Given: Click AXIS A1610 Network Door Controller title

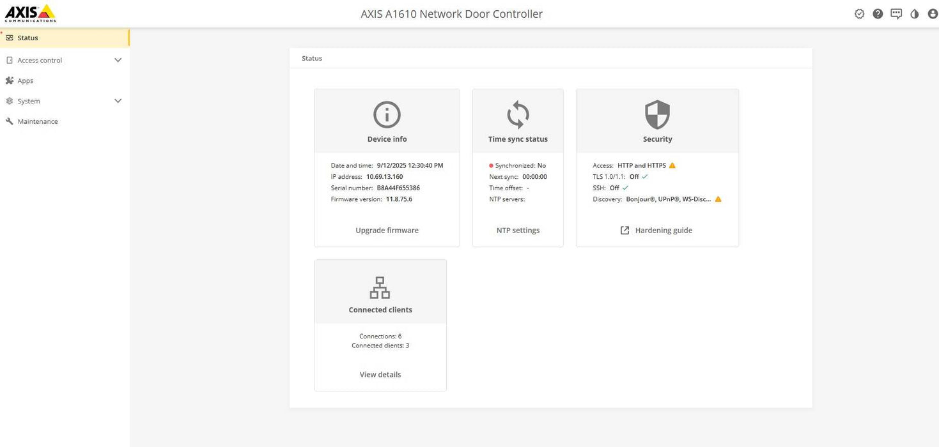Looking at the screenshot, I should (x=452, y=13).
